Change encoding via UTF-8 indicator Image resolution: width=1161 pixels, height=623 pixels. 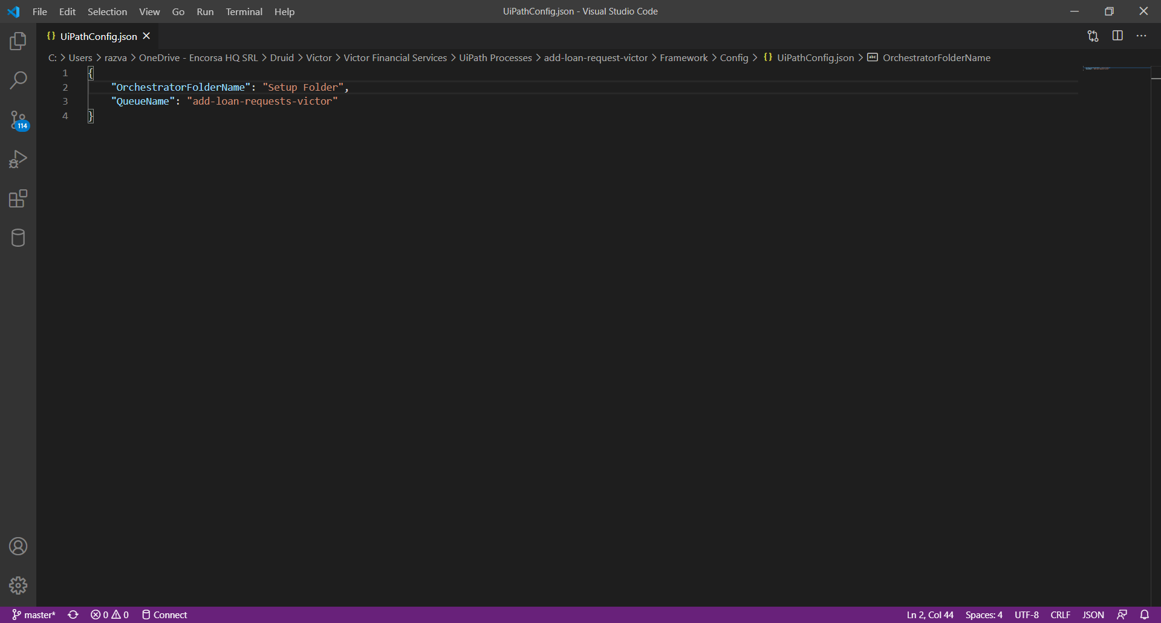click(1027, 615)
